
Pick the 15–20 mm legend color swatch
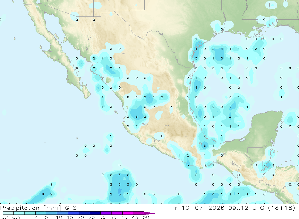(x=74, y=213)
